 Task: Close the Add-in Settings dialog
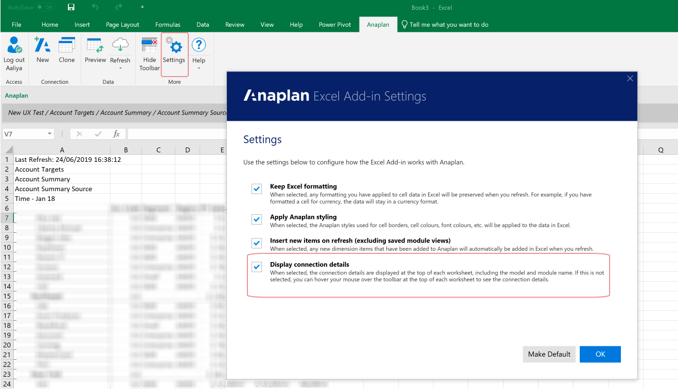(x=630, y=79)
